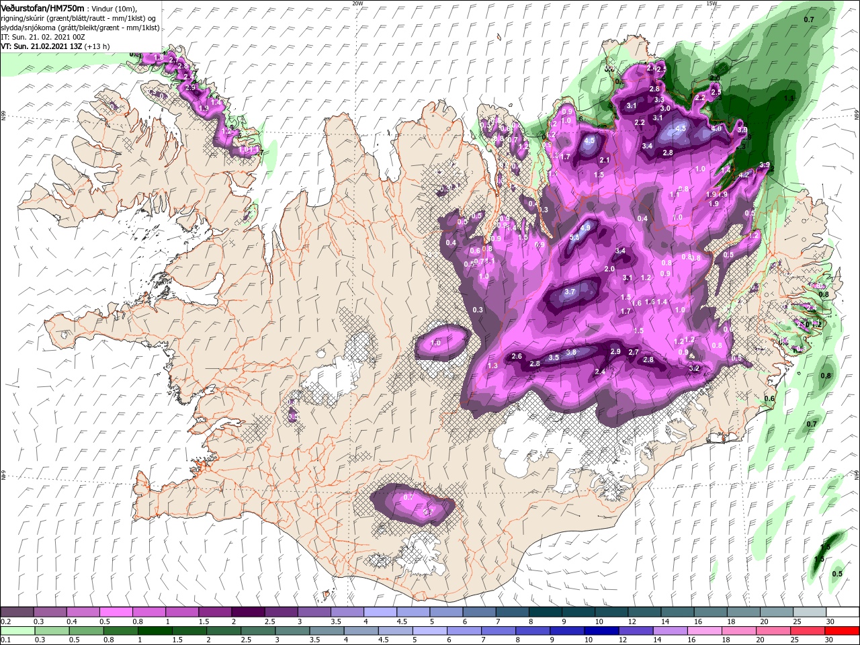
Task: Select the lavender 4 swatch in upper scale
Action: coord(380,612)
